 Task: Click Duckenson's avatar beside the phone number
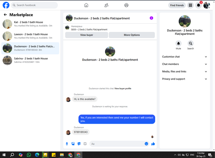click(x=68, y=133)
